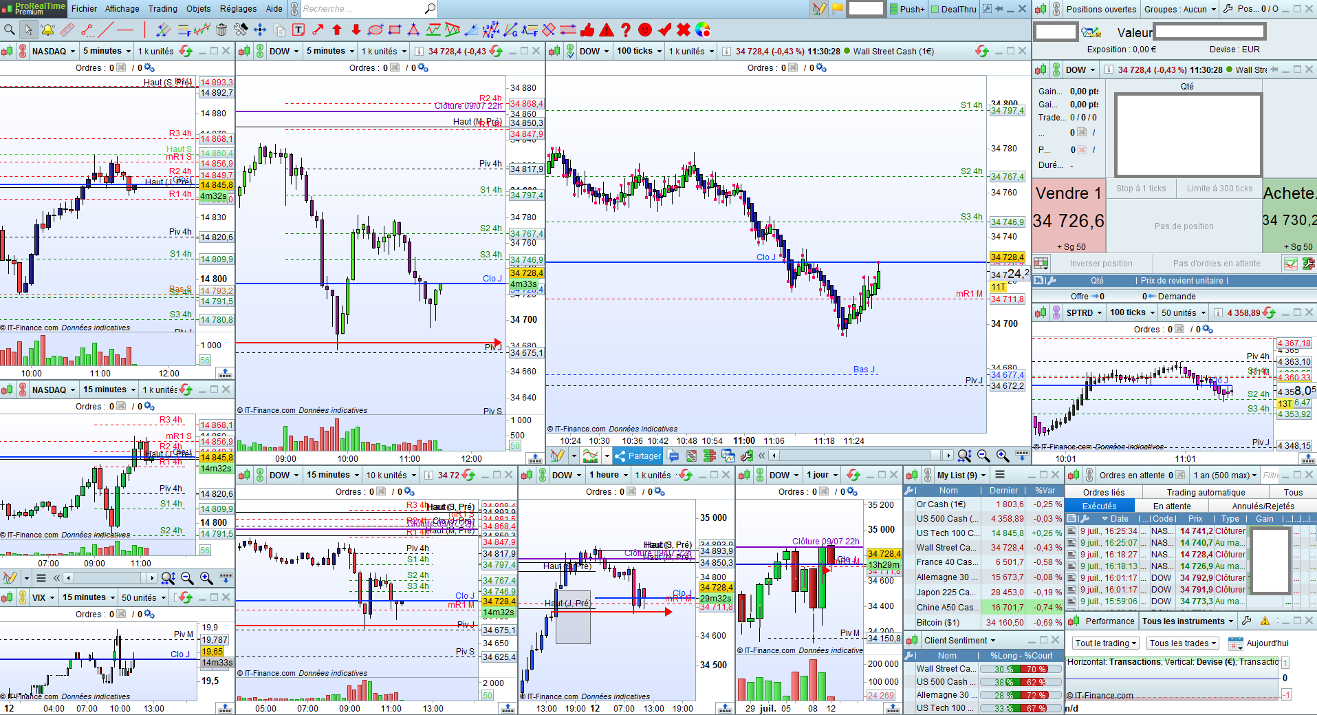Switch to the Annulés/Rejetés tab
1317x715 pixels.
1263,506
